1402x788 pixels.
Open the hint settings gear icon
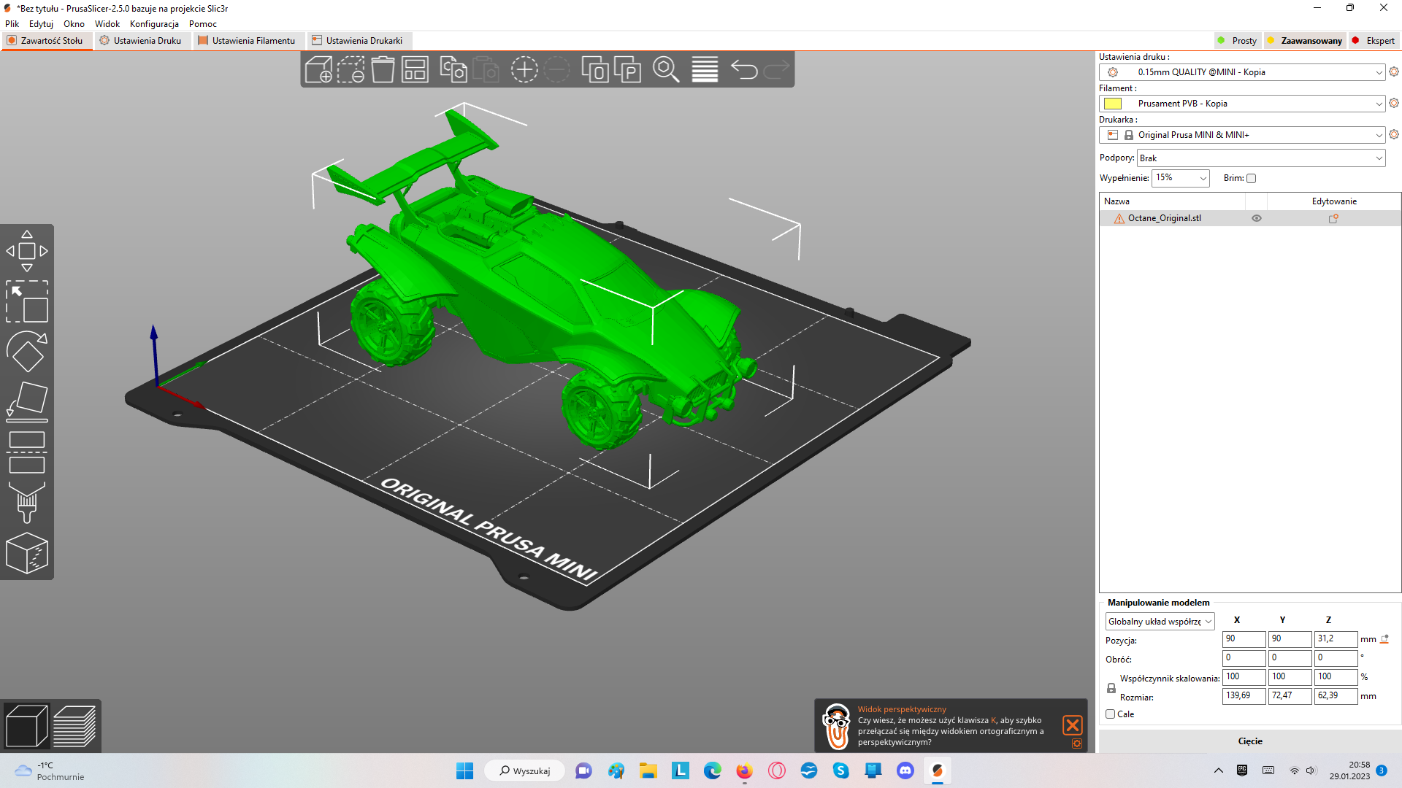[x=1076, y=743]
